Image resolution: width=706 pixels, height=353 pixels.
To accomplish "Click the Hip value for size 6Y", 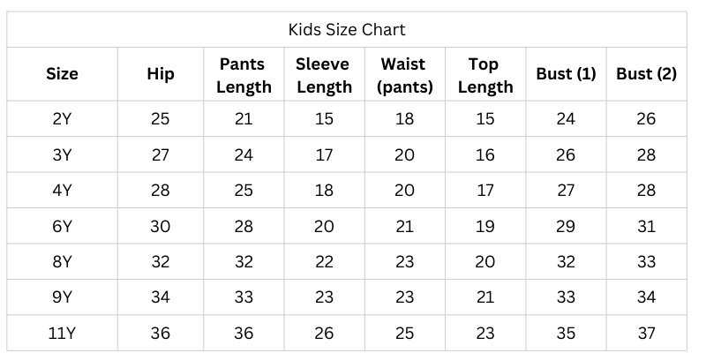I will pyautogui.click(x=160, y=226).
